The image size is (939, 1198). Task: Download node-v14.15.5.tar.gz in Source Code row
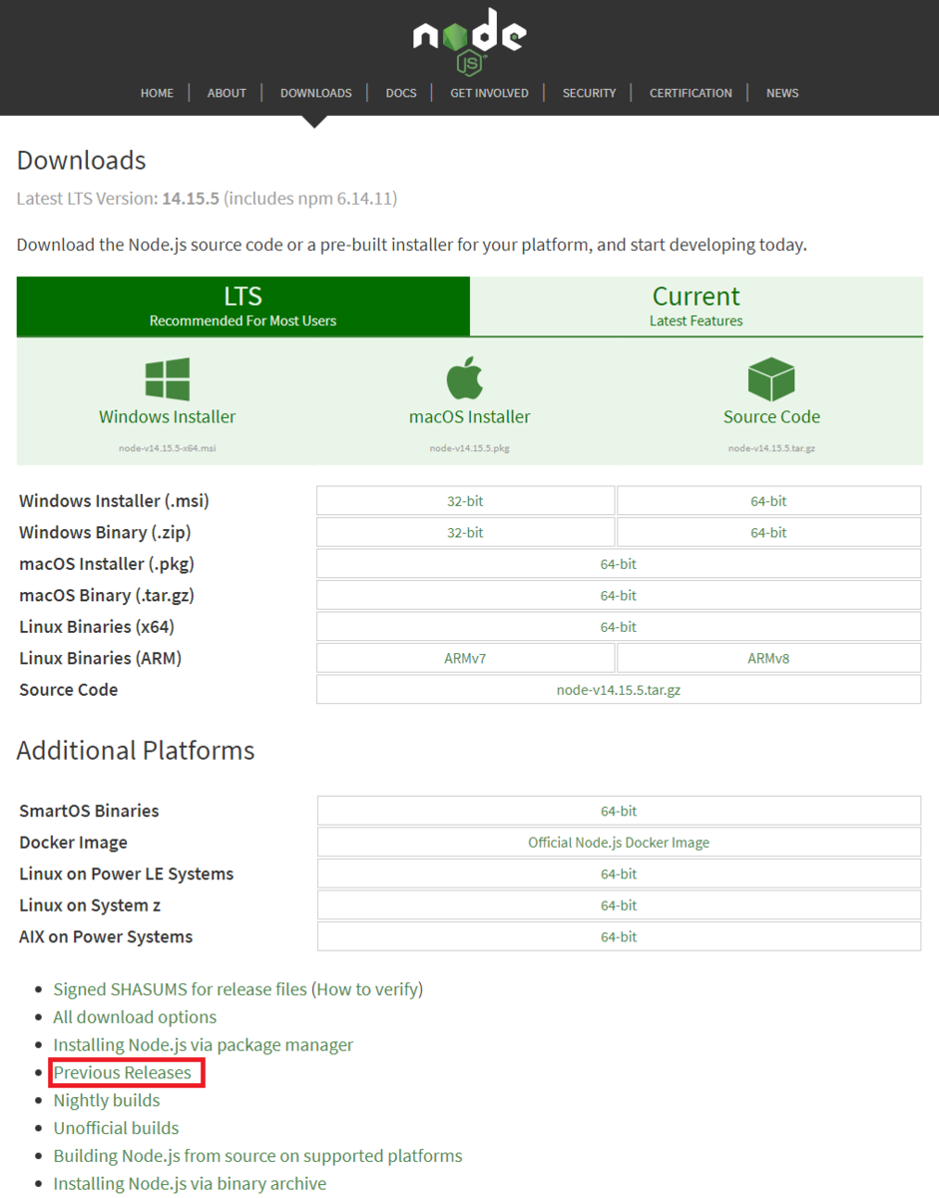tap(619, 690)
